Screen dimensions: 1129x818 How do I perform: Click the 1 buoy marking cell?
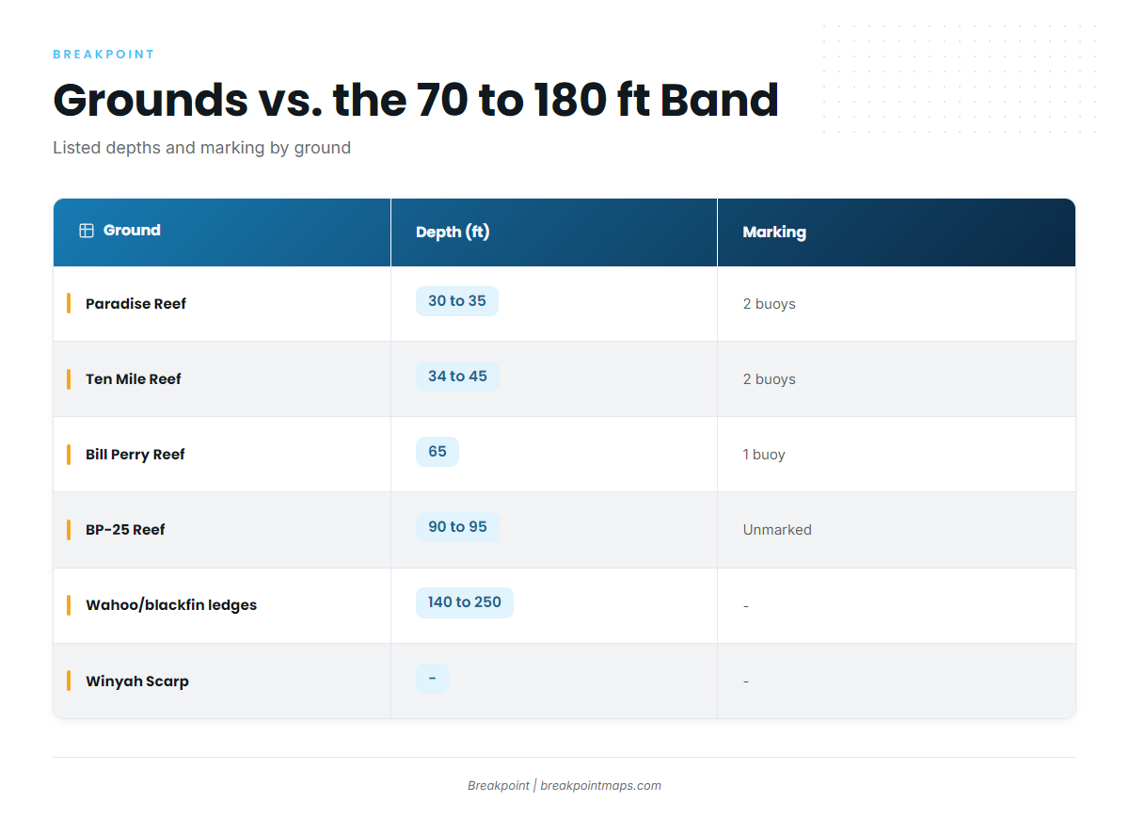pos(764,455)
